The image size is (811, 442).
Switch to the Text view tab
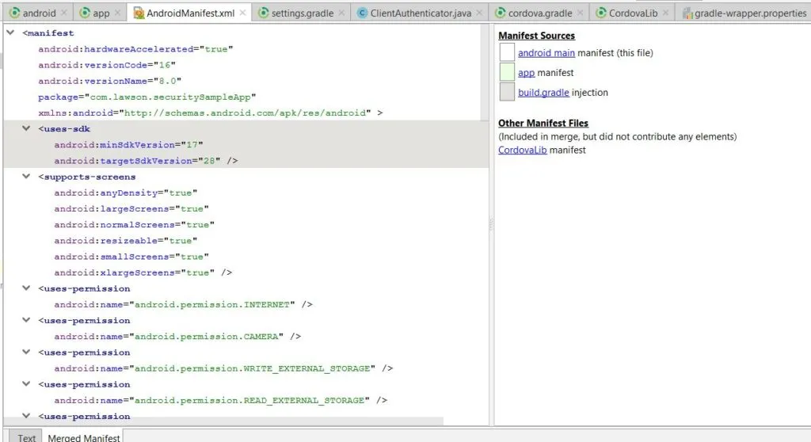click(x=27, y=436)
